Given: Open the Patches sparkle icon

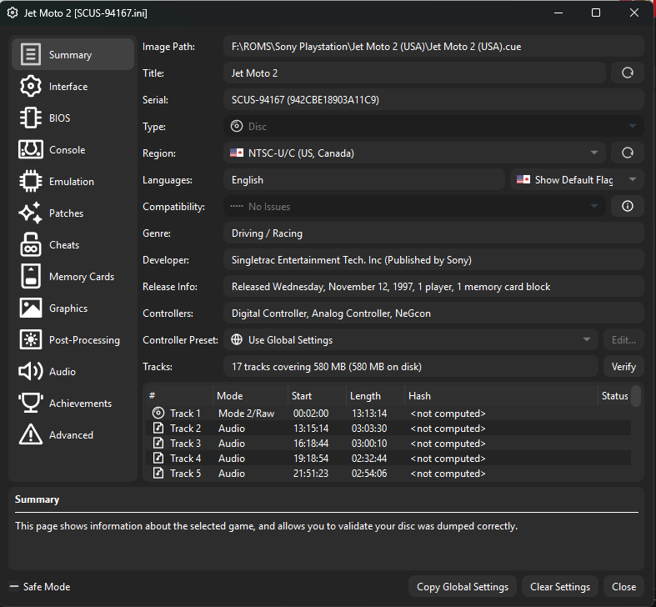Looking at the screenshot, I should [31, 213].
